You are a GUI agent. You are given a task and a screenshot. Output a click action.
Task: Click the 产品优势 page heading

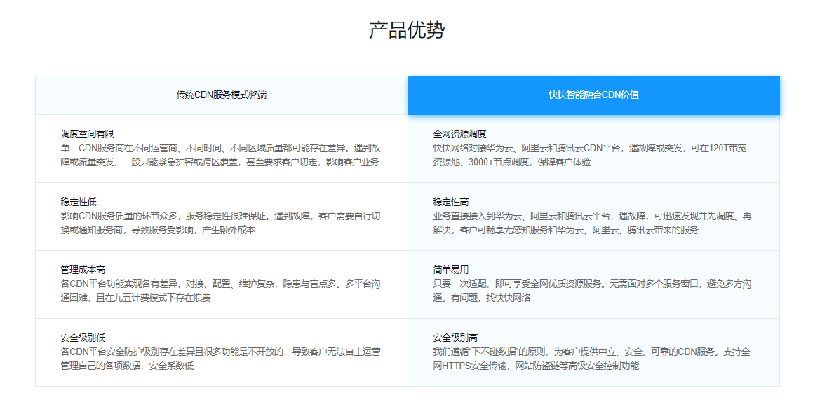407,30
